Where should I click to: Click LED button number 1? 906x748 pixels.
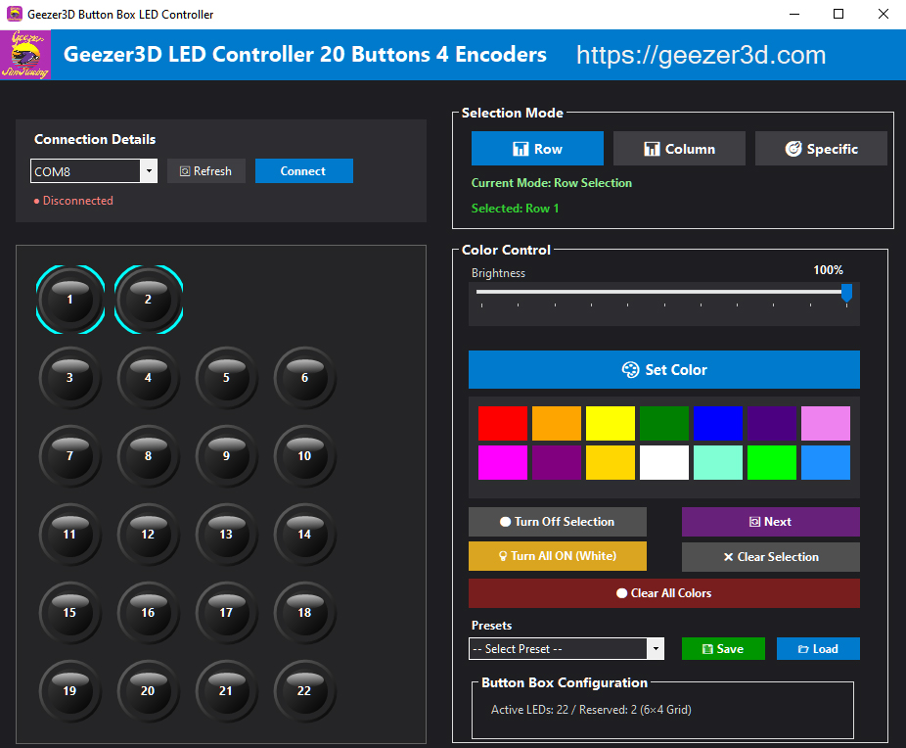(x=69, y=300)
